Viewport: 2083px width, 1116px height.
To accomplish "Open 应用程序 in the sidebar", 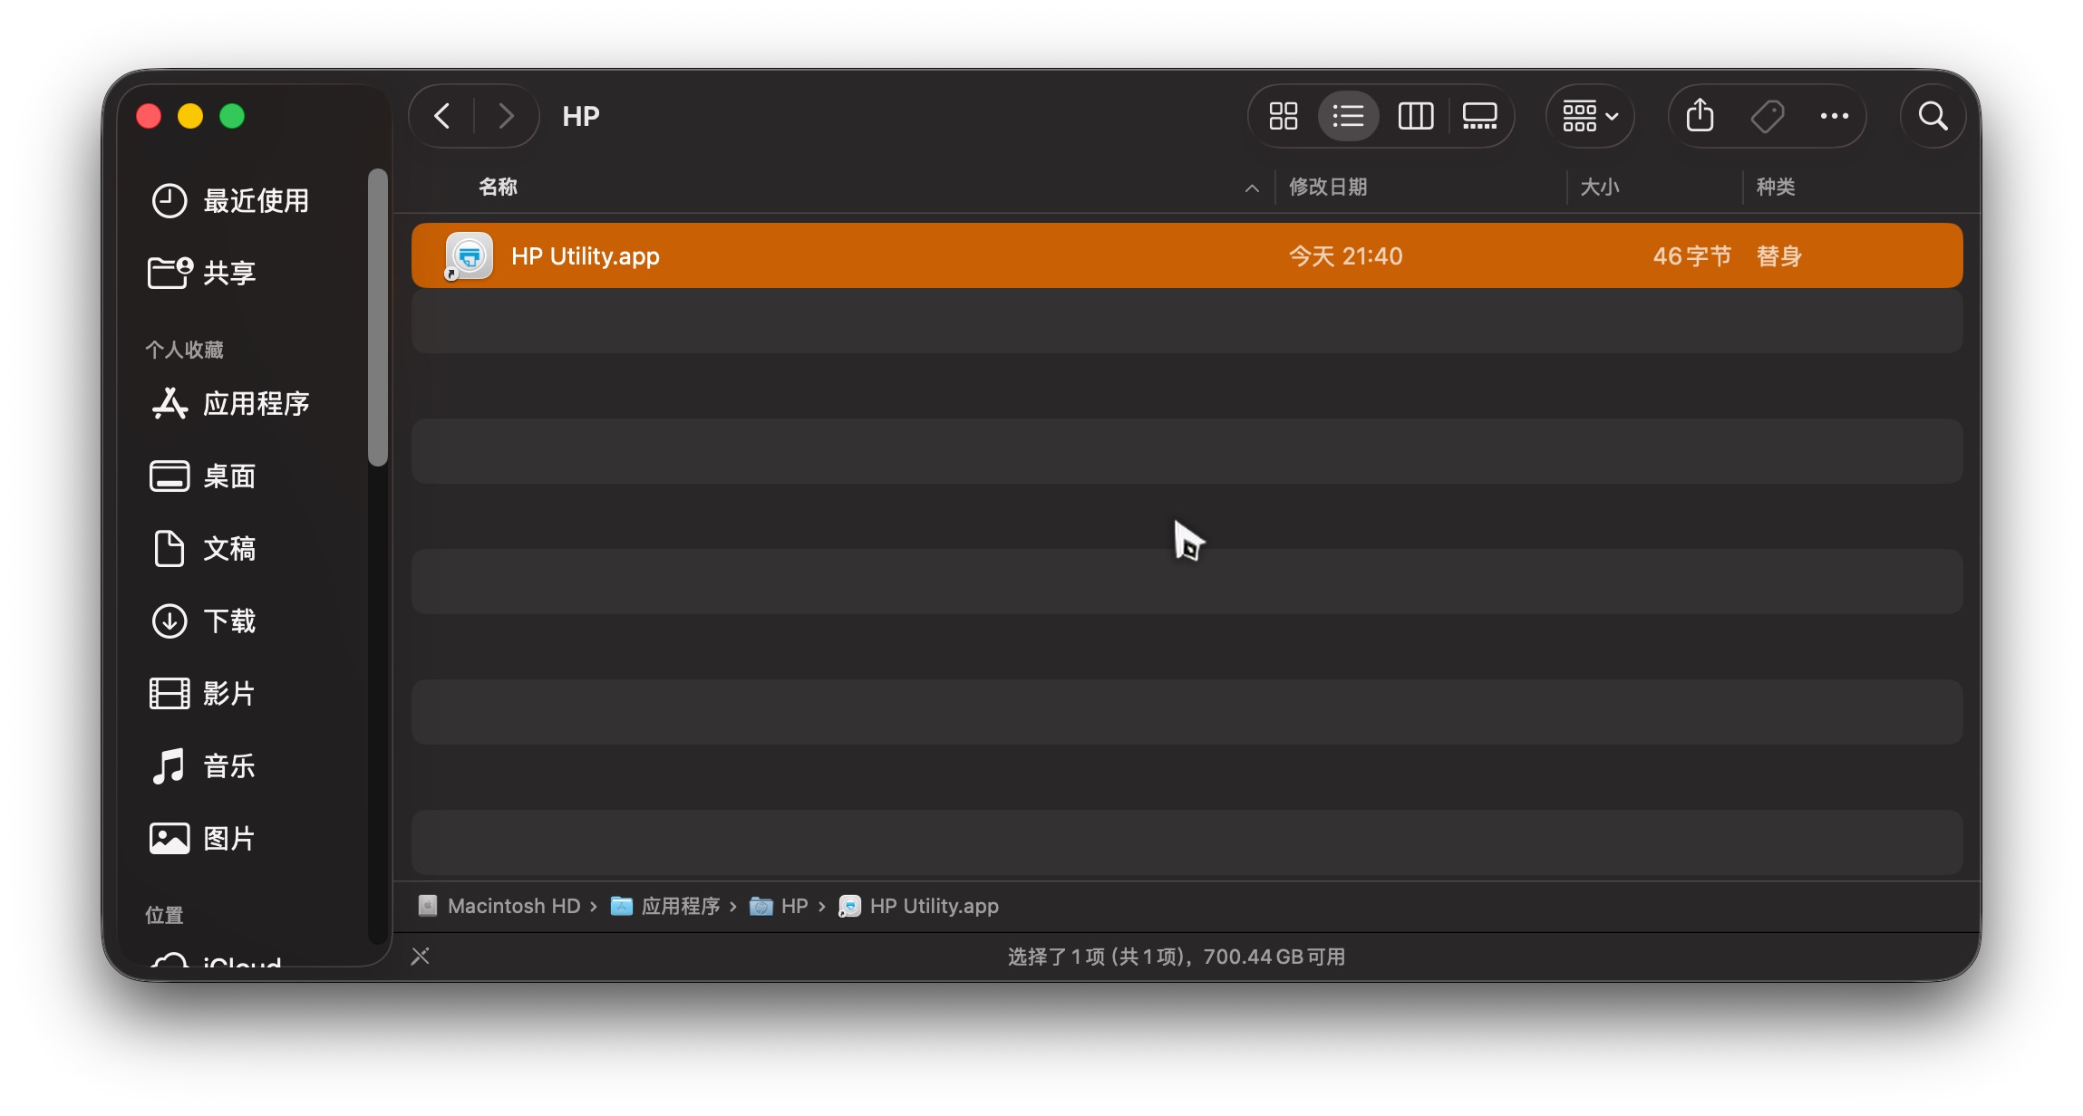I will click(x=256, y=404).
